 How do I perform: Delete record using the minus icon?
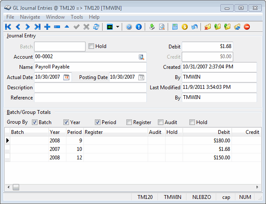coord(57,27)
